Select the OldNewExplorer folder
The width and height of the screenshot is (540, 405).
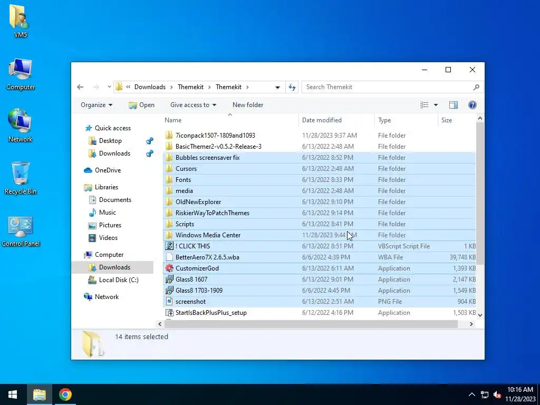[x=198, y=202]
